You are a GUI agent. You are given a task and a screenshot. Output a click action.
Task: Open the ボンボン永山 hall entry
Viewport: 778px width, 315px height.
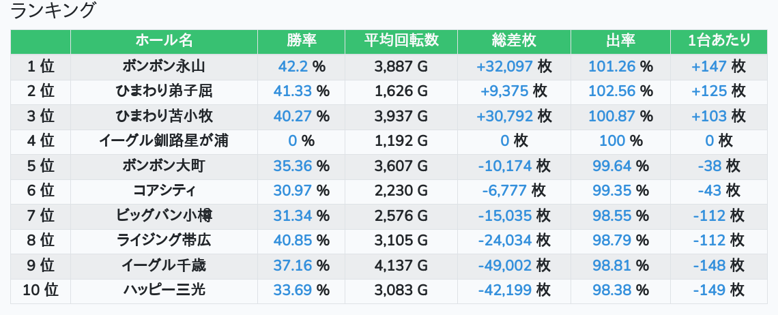164,66
